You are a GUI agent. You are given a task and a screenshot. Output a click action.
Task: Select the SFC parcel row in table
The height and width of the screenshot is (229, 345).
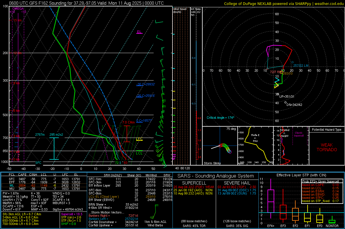tap(44, 179)
